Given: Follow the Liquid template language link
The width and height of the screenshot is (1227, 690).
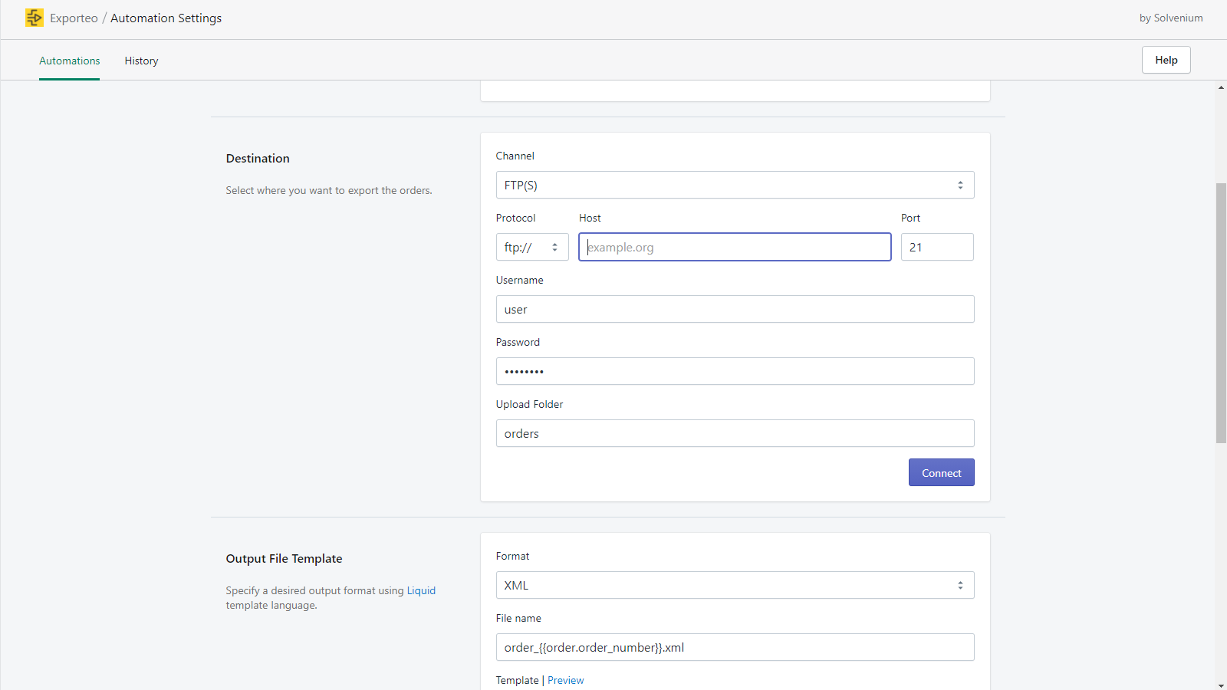Looking at the screenshot, I should click(x=421, y=590).
